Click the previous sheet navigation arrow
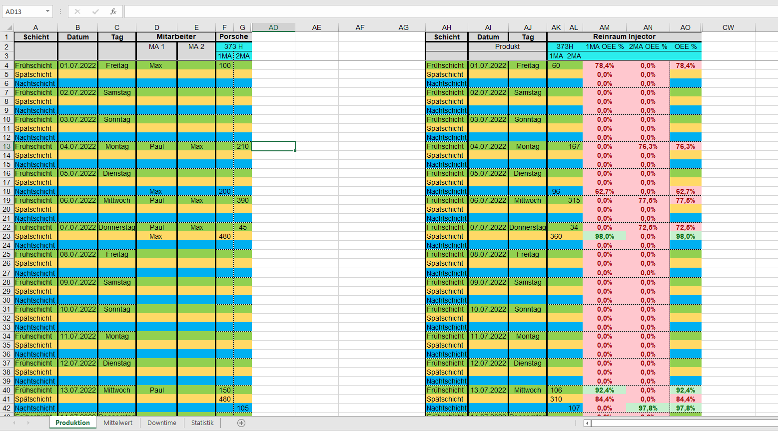Viewport: 778px width, 431px height. 14,423
